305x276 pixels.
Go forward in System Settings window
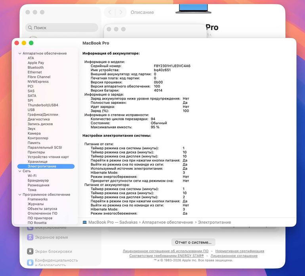coord(121,12)
